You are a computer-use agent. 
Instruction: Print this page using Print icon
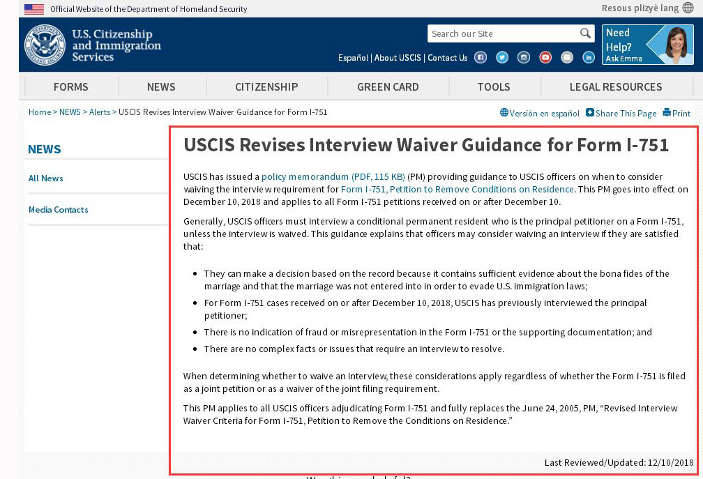click(676, 113)
